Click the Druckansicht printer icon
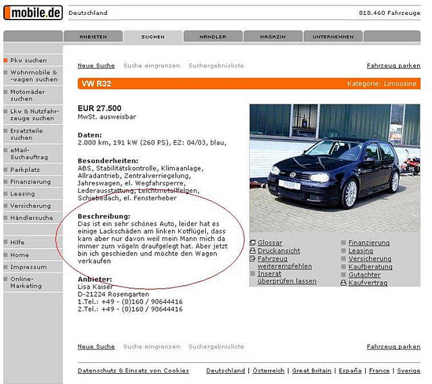 [x=252, y=251]
